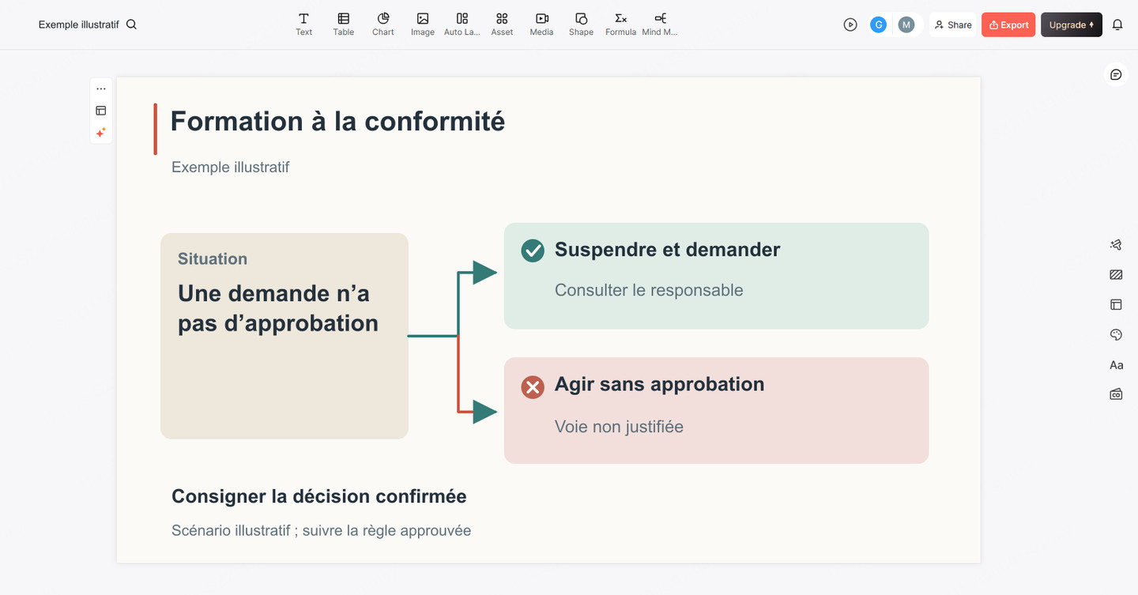
Task: Add Media to the slide
Action: (x=541, y=24)
